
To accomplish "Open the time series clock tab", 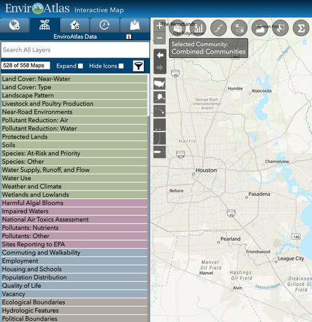I will [x=105, y=25].
